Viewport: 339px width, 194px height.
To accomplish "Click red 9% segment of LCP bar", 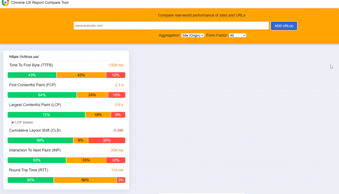I will pos(118,115).
